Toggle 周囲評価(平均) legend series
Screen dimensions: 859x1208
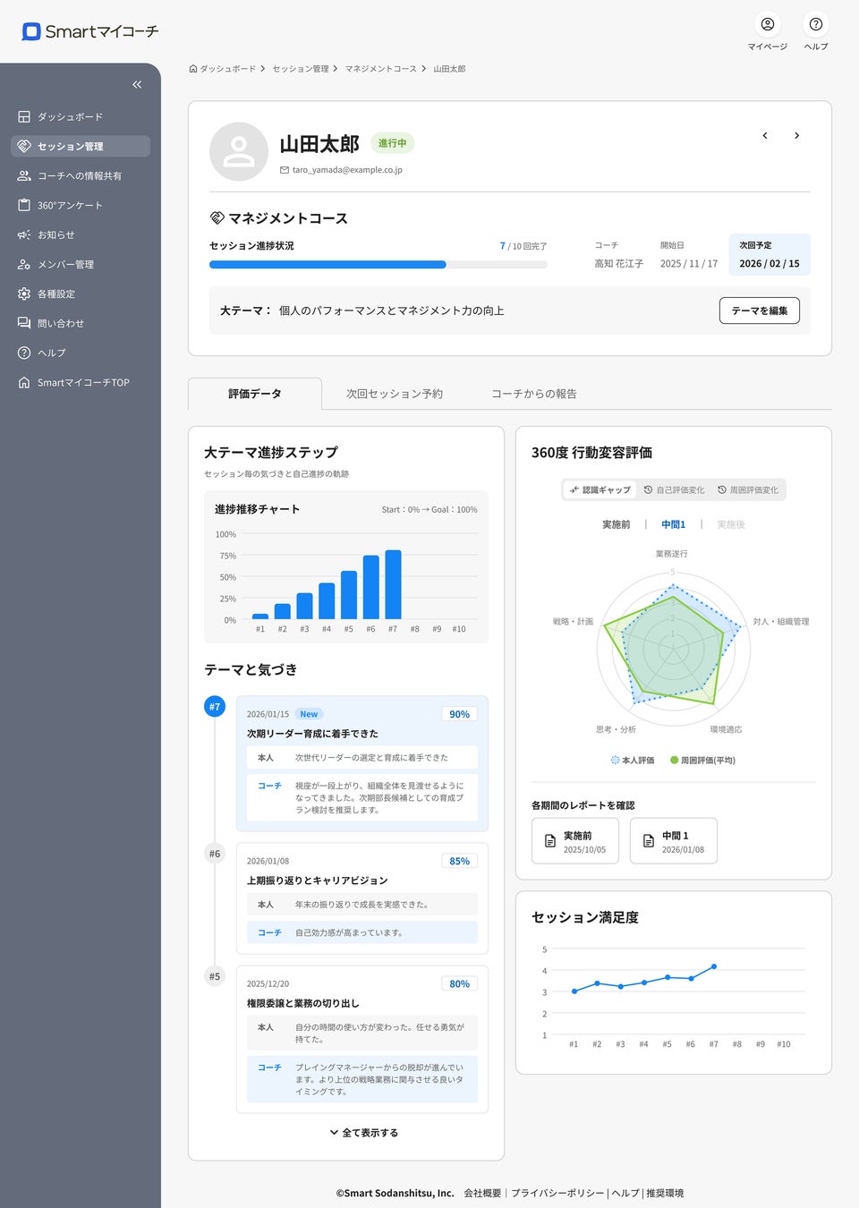click(702, 760)
